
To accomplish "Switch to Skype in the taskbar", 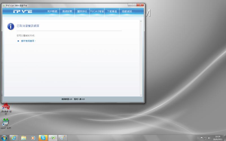I will [43, 138].
